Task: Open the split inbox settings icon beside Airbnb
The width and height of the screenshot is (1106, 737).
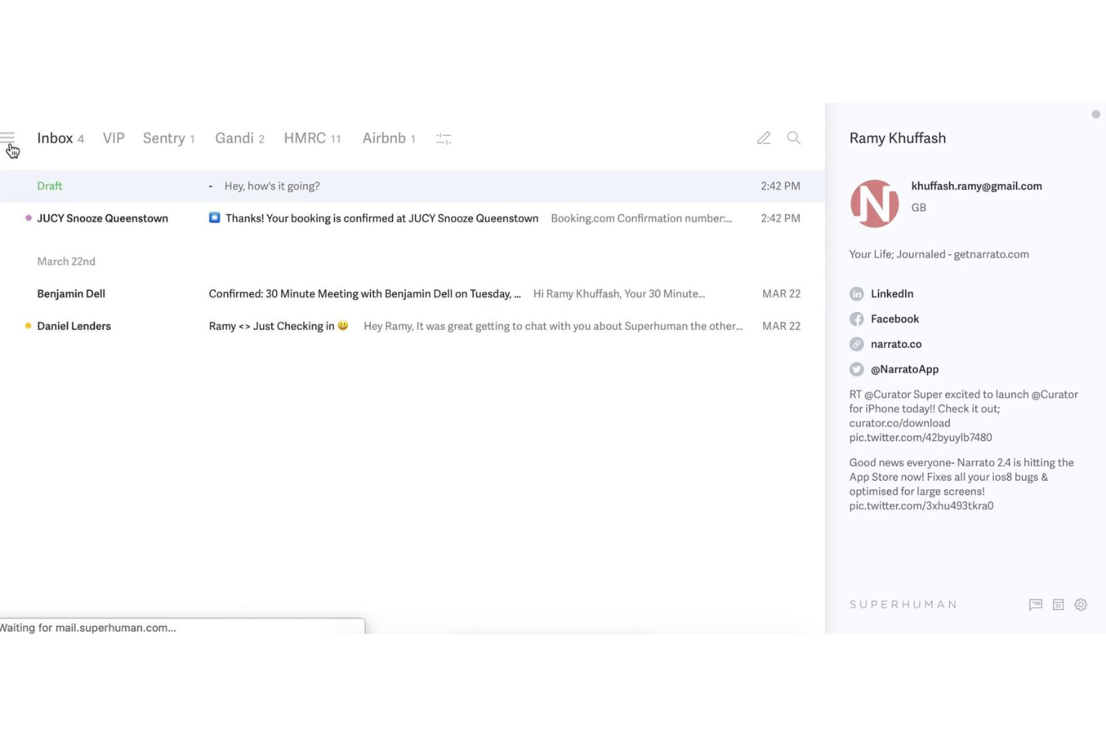Action: 443,138
